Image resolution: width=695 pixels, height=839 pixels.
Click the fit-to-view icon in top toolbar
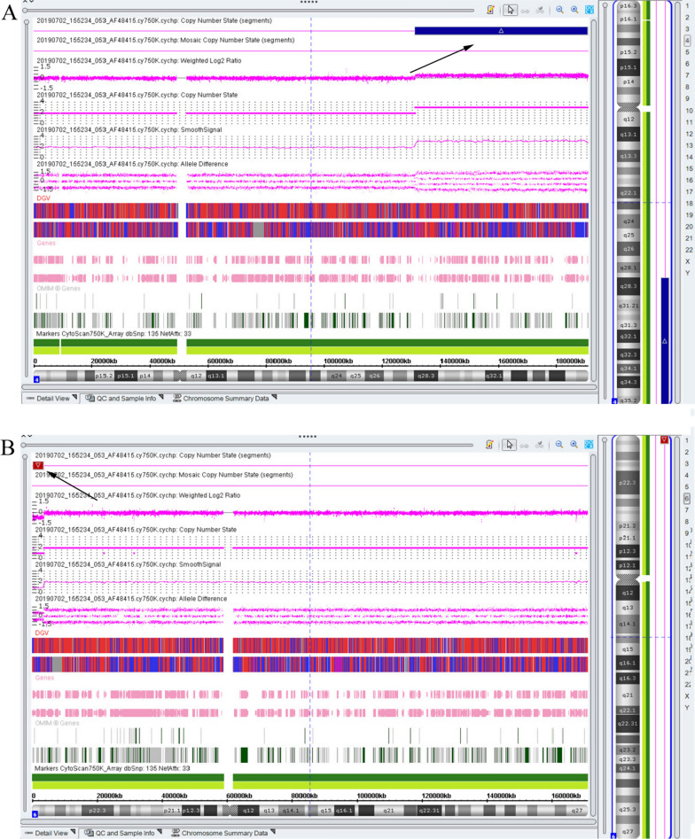coord(589,10)
